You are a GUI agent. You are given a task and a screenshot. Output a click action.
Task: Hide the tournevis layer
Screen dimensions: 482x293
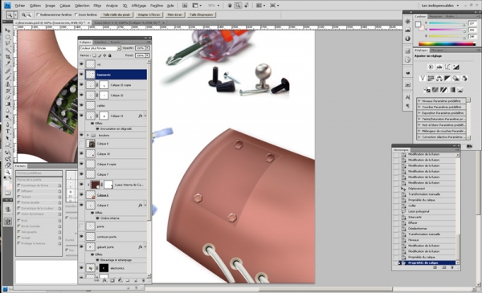81,75
